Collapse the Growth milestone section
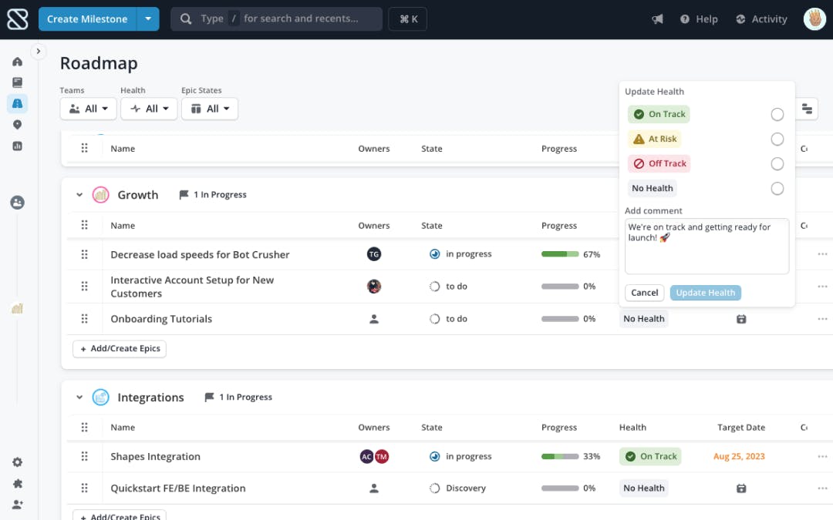This screenshot has width=833, height=520. [x=79, y=195]
